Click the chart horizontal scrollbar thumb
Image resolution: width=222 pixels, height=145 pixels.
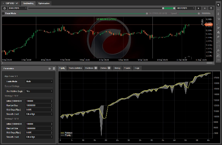pyautogui.click(x=209, y=63)
